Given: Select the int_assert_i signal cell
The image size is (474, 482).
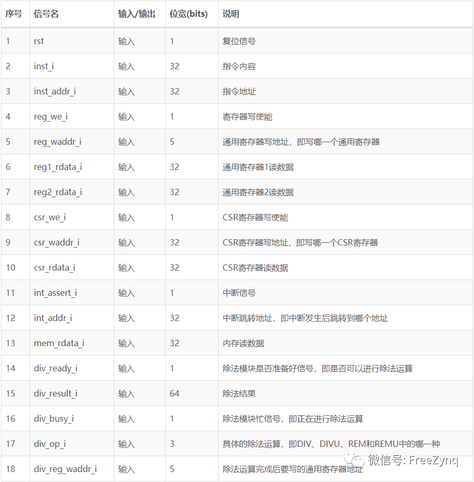Looking at the screenshot, I should [55, 293].
